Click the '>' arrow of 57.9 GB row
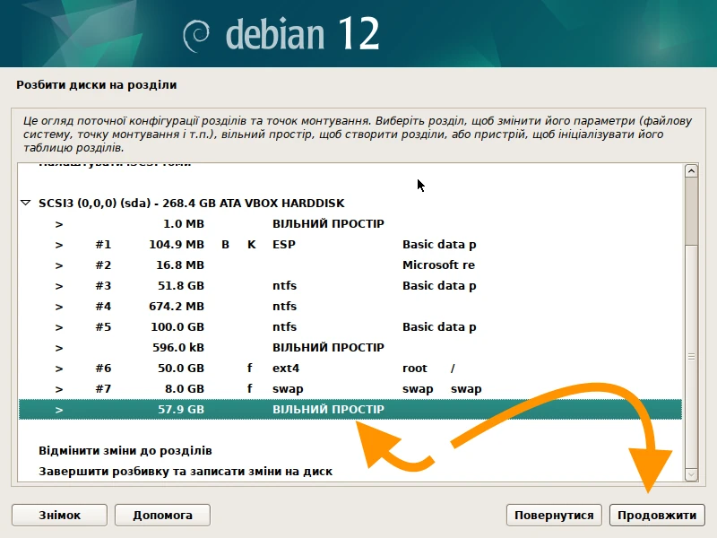The width and height of the screenshot is (717, 538). pyautogui.click(x=59, y=410)
